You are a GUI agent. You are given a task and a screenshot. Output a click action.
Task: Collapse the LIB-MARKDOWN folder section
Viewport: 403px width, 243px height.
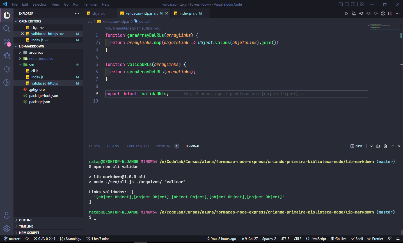tap(48, 46)
